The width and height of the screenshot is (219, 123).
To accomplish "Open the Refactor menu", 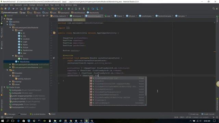I will (x=40, y=5).
